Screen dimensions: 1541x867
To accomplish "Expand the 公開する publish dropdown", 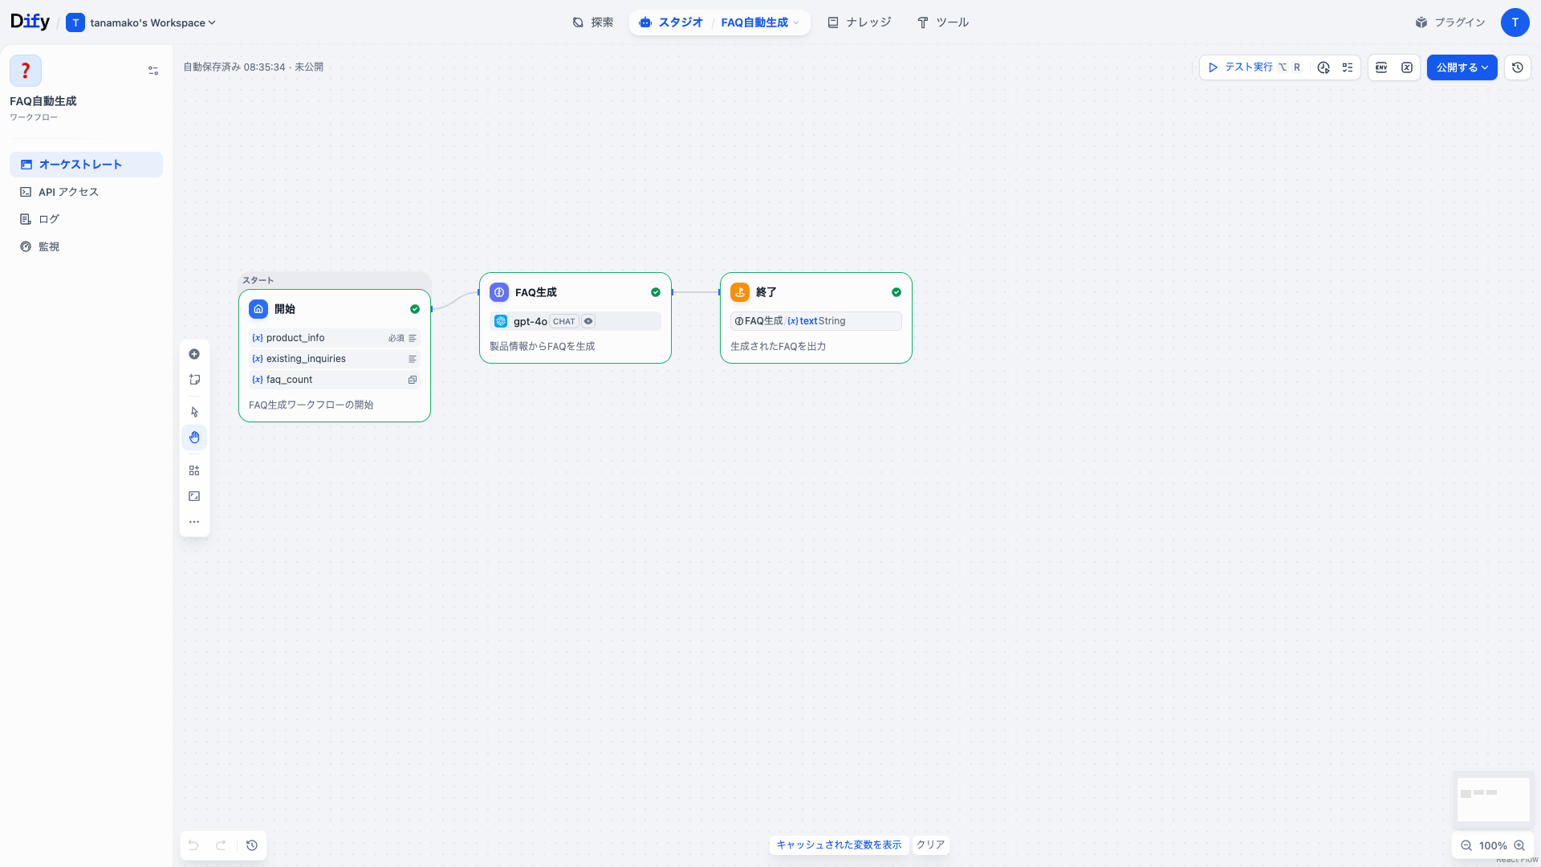I will tap(1462, 67).
